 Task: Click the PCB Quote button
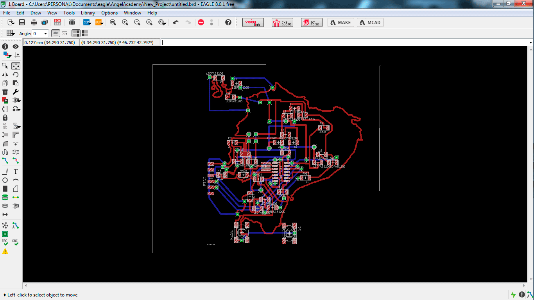[281, 23]
